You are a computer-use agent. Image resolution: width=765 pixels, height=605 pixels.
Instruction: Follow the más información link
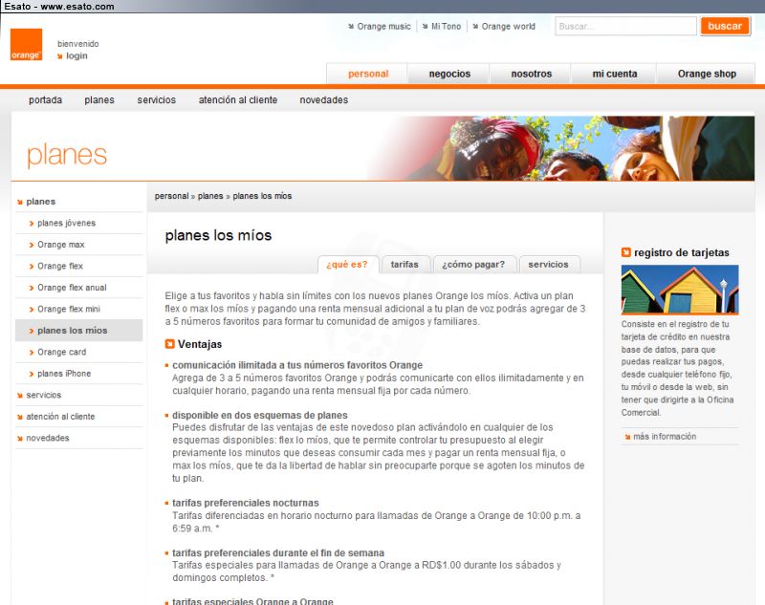coord(665,437)
